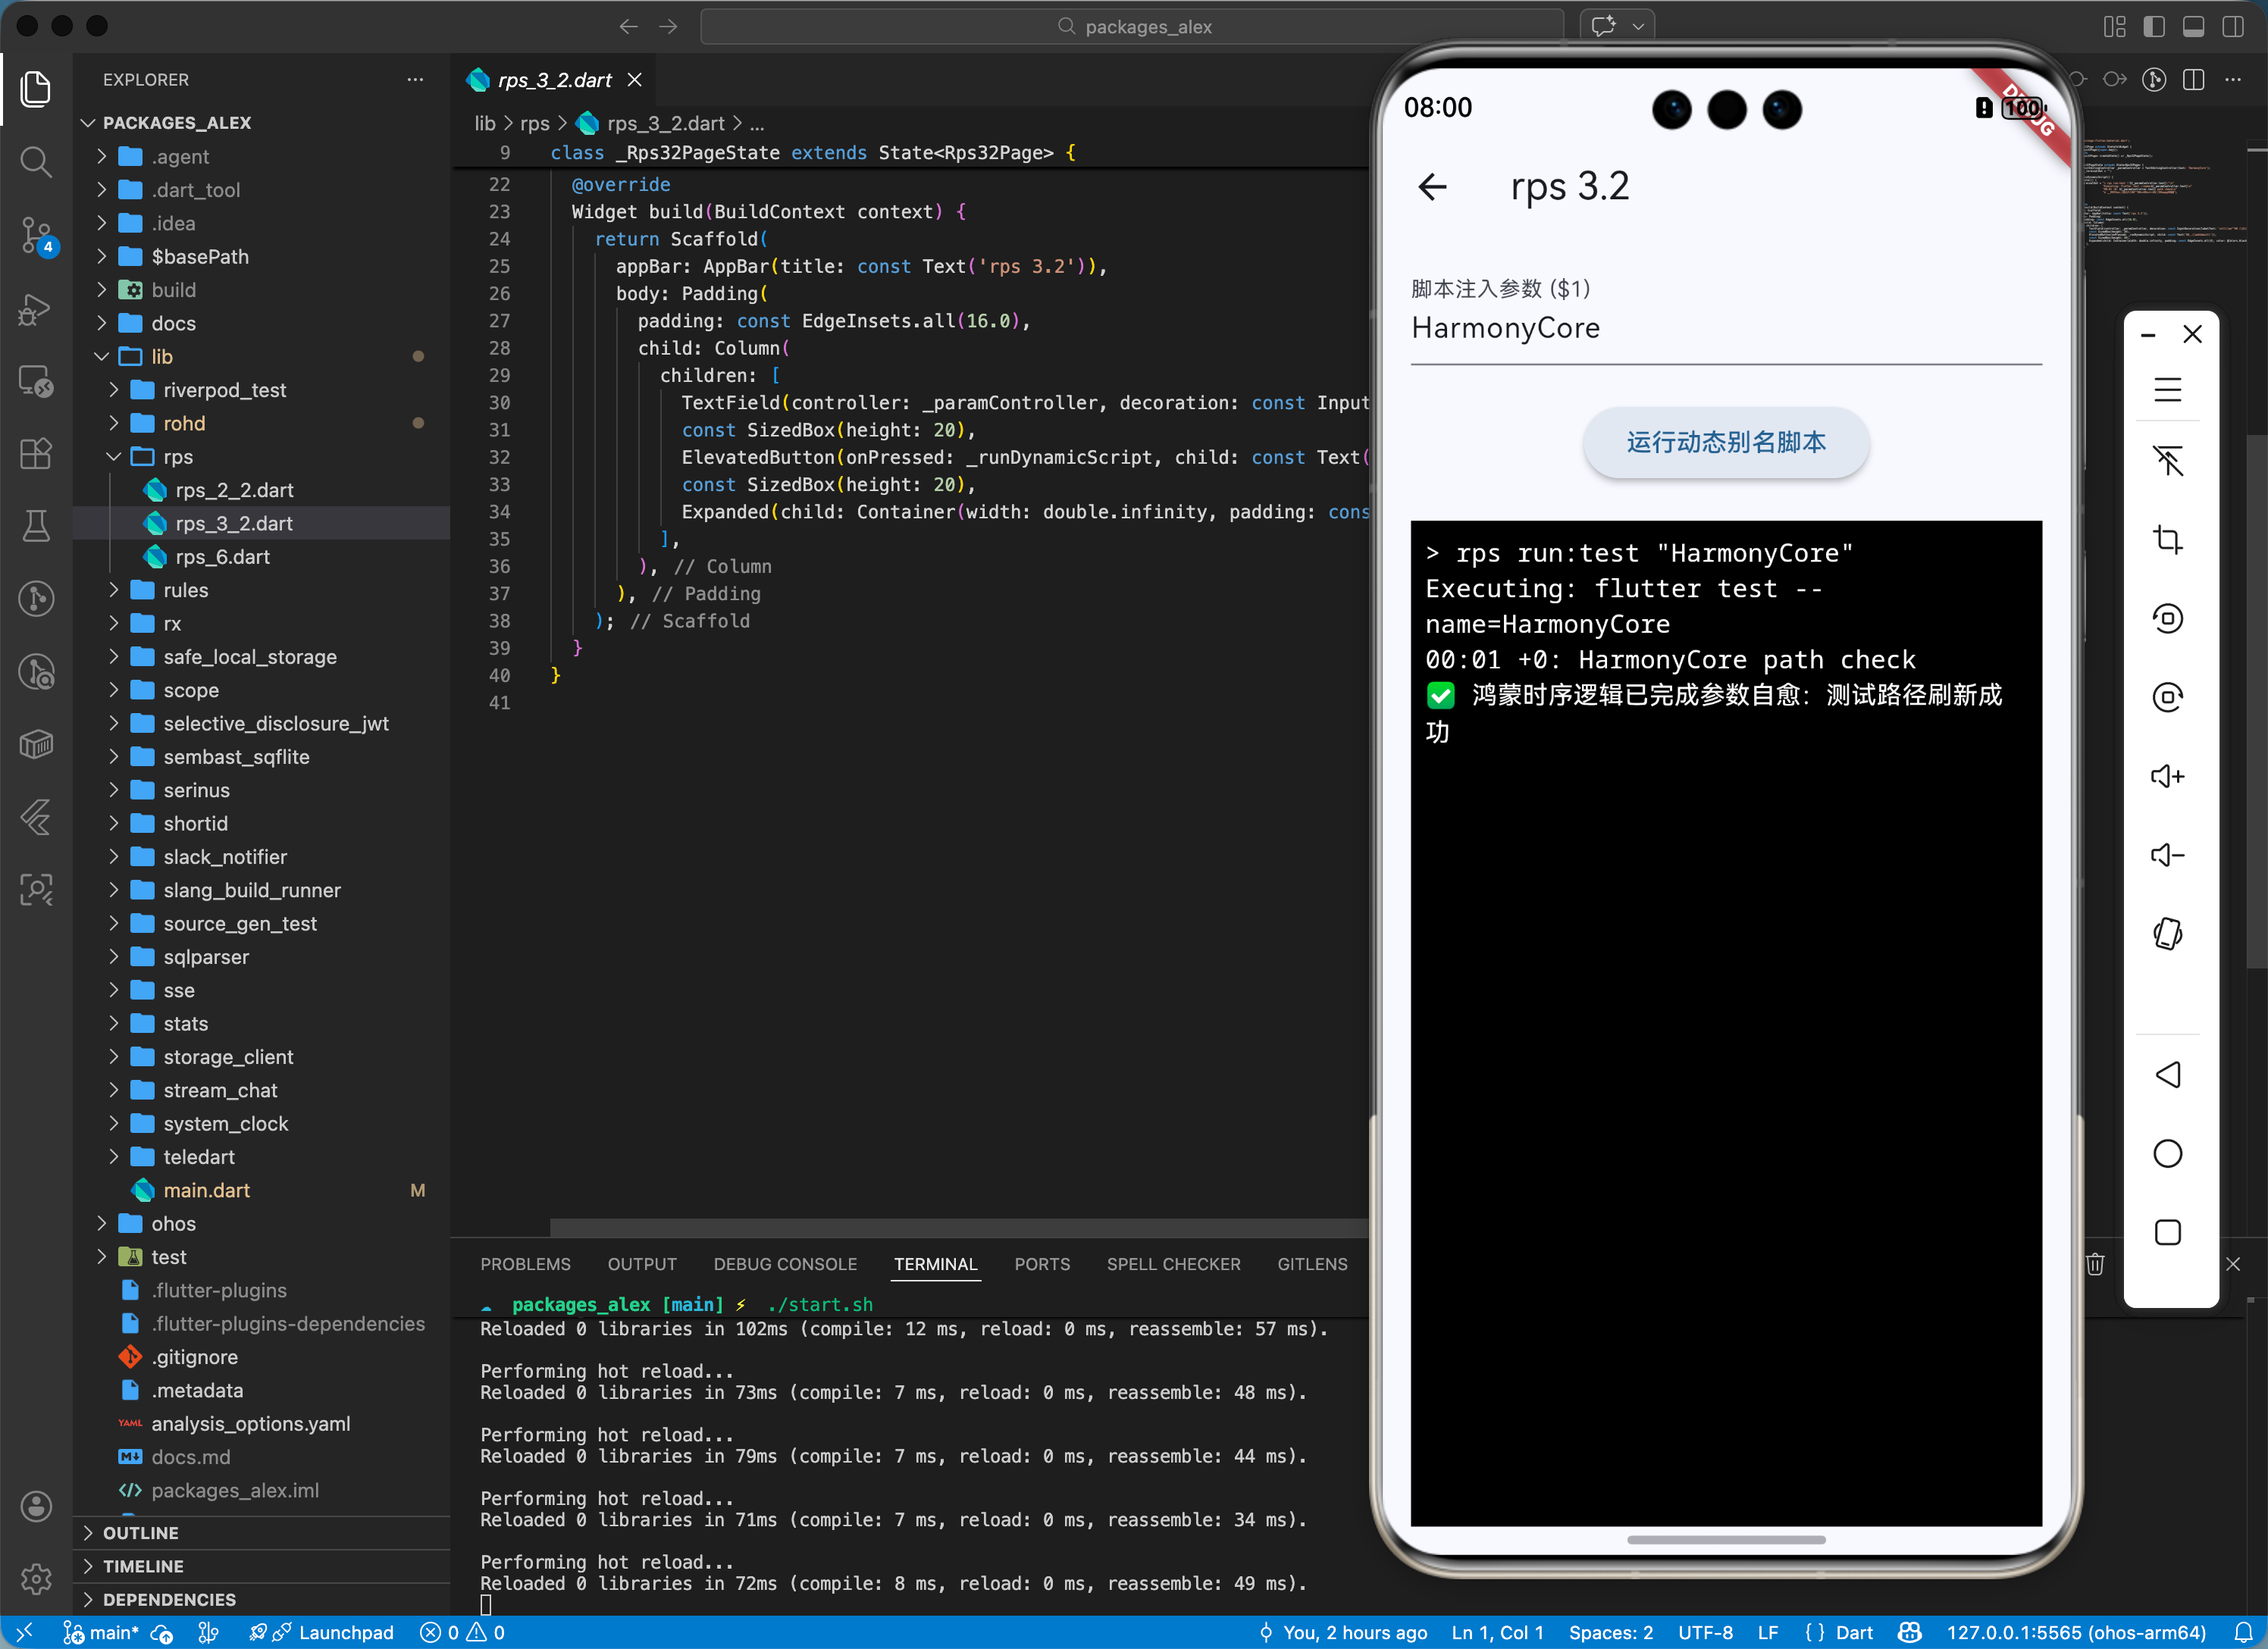This screenshot has height=1649, width=2268.
Task: Switch to the PROBLEMS panel tab
Action: [x=525, y=1264]
